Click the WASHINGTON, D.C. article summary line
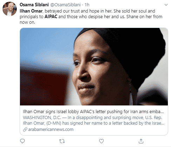Screen dimensions: 171x147 coord(93,118)
